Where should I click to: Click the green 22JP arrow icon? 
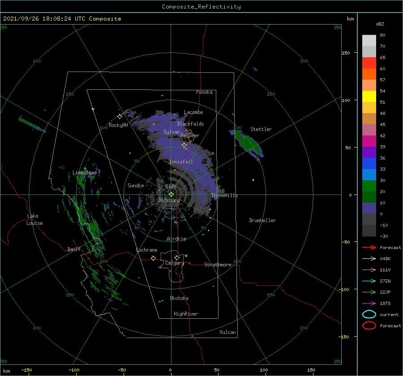(369, 292)
